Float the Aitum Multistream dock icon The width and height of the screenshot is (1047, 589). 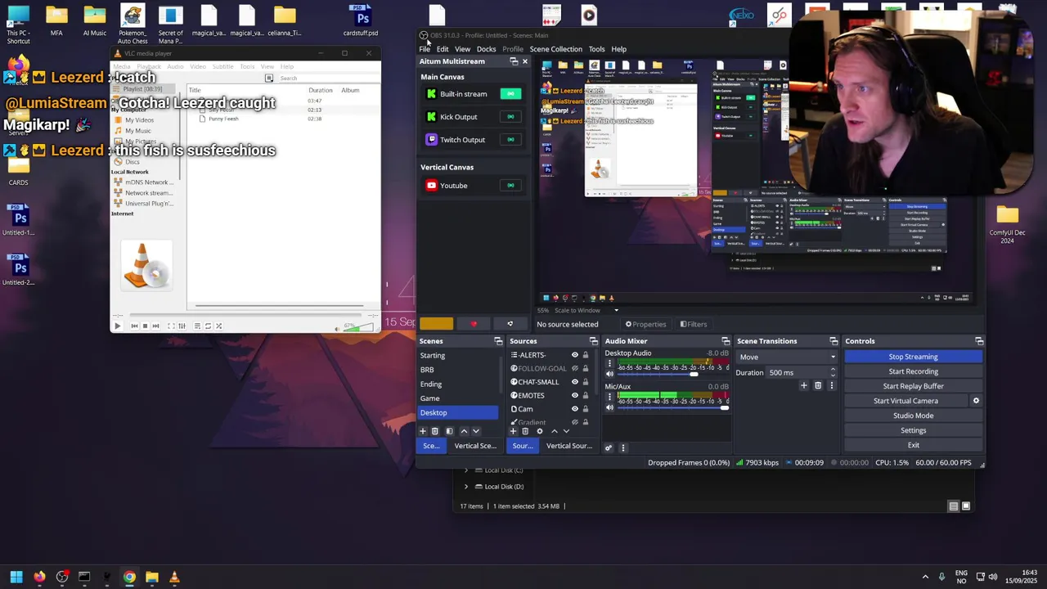[x=514, y=61]
